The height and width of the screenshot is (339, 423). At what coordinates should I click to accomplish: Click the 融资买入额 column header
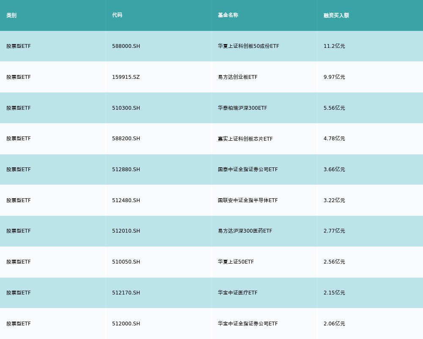(x=336, y=15)
